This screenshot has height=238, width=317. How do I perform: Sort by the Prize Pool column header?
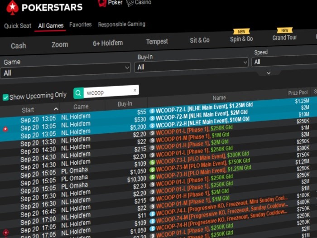tap(298, 93)
